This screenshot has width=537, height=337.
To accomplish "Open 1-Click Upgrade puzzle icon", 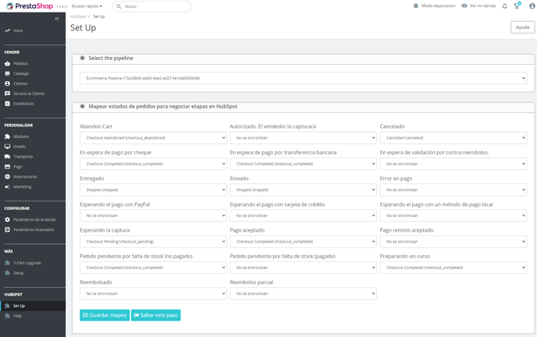I will tap(7, 263).
